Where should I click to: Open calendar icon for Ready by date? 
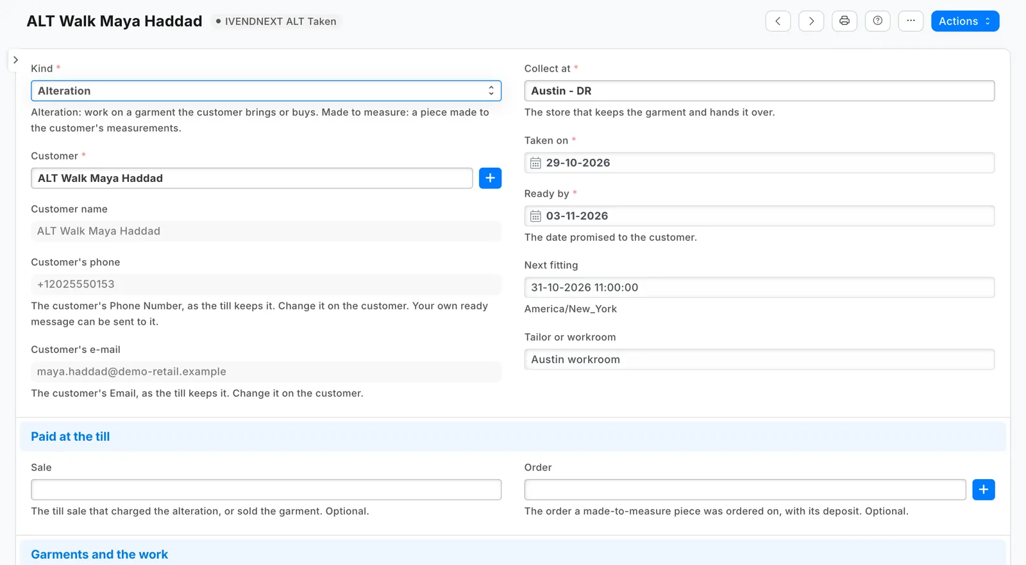pyautogui.click(x=535, y=217)
